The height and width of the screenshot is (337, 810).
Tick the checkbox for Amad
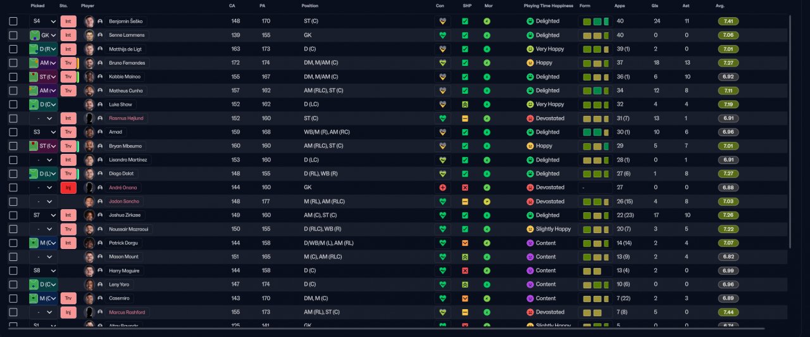(x=13, y=132)
